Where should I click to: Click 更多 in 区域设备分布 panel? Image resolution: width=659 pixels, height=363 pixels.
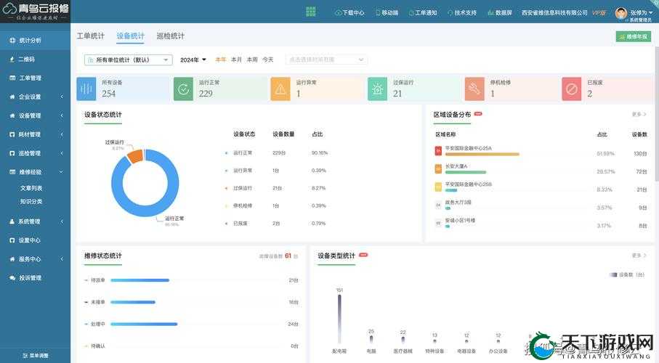639,114
